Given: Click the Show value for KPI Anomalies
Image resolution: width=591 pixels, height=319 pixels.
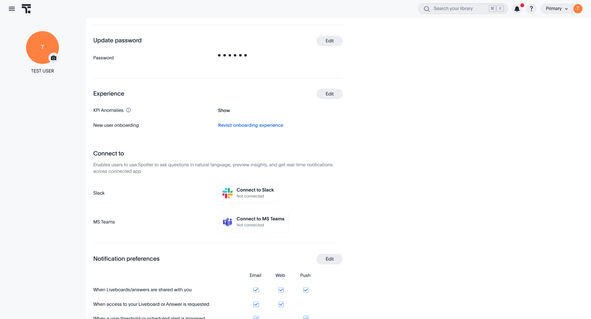Looking at the screenshot, I should pyautogui.click(x=224, y=110).
